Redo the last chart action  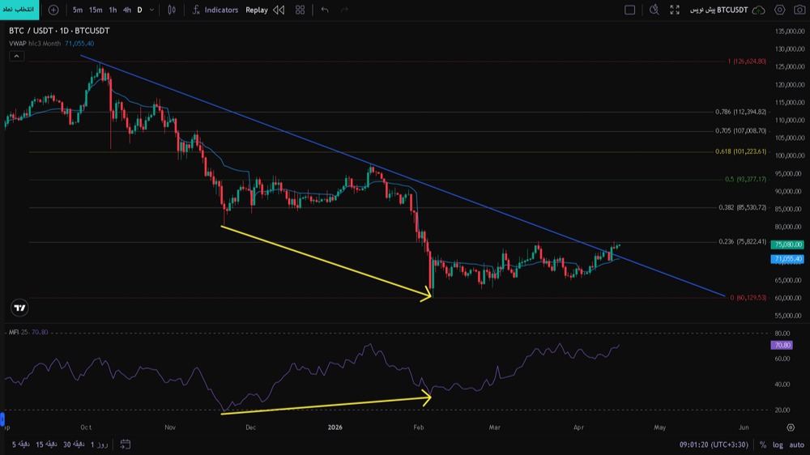click(344, 10)
